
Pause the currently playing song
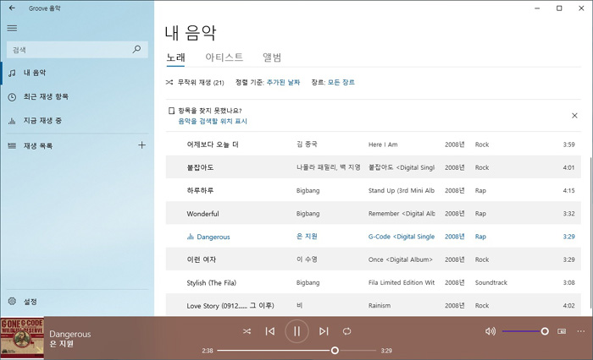(x=296, y=331)
